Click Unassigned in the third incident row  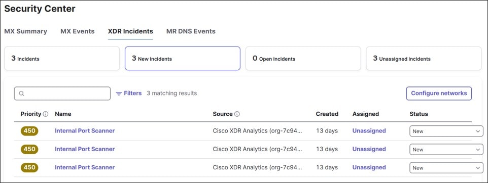(369, 167)
